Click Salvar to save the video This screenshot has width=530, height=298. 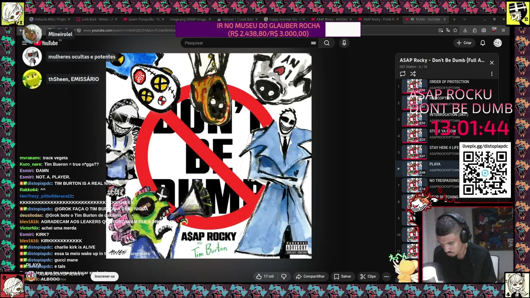[342, 276]
